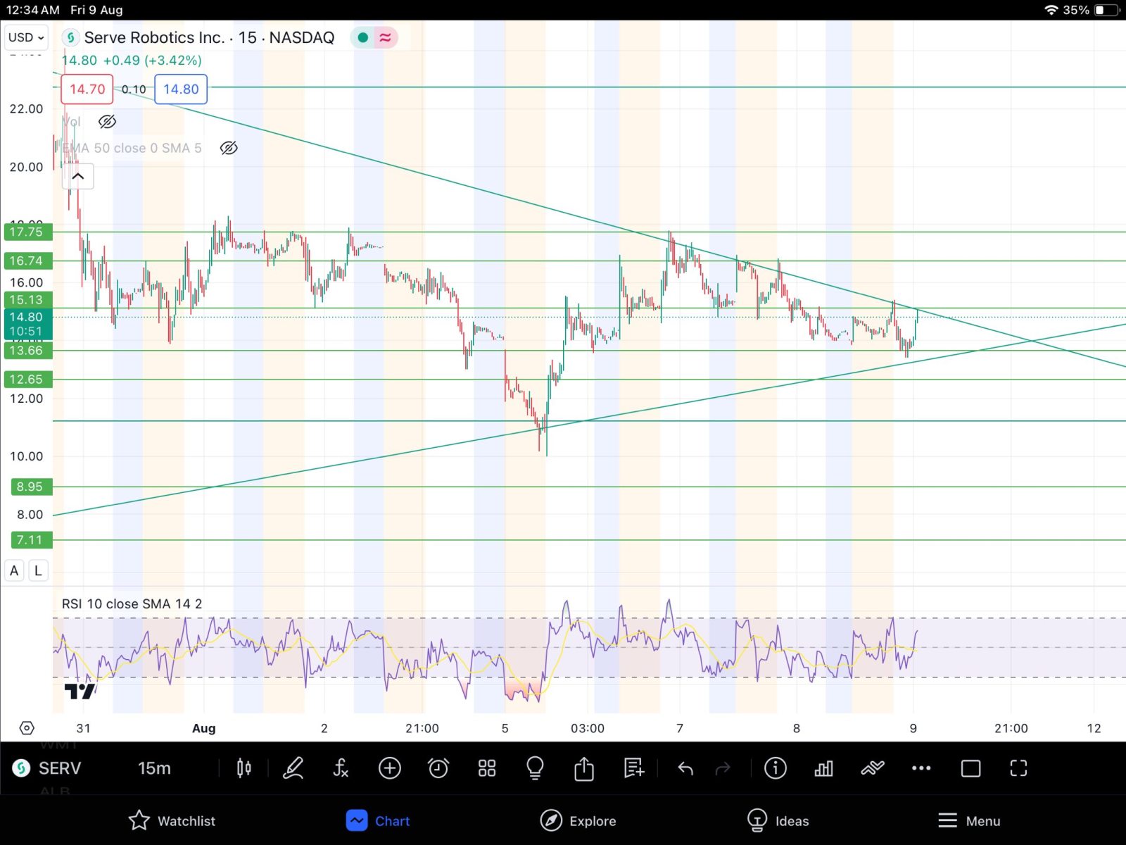The height and width of the screenshot is (845, 1126).
Task: Show the hidden Vol indicator
Action: pyautogui.click(x=107, y=122)
